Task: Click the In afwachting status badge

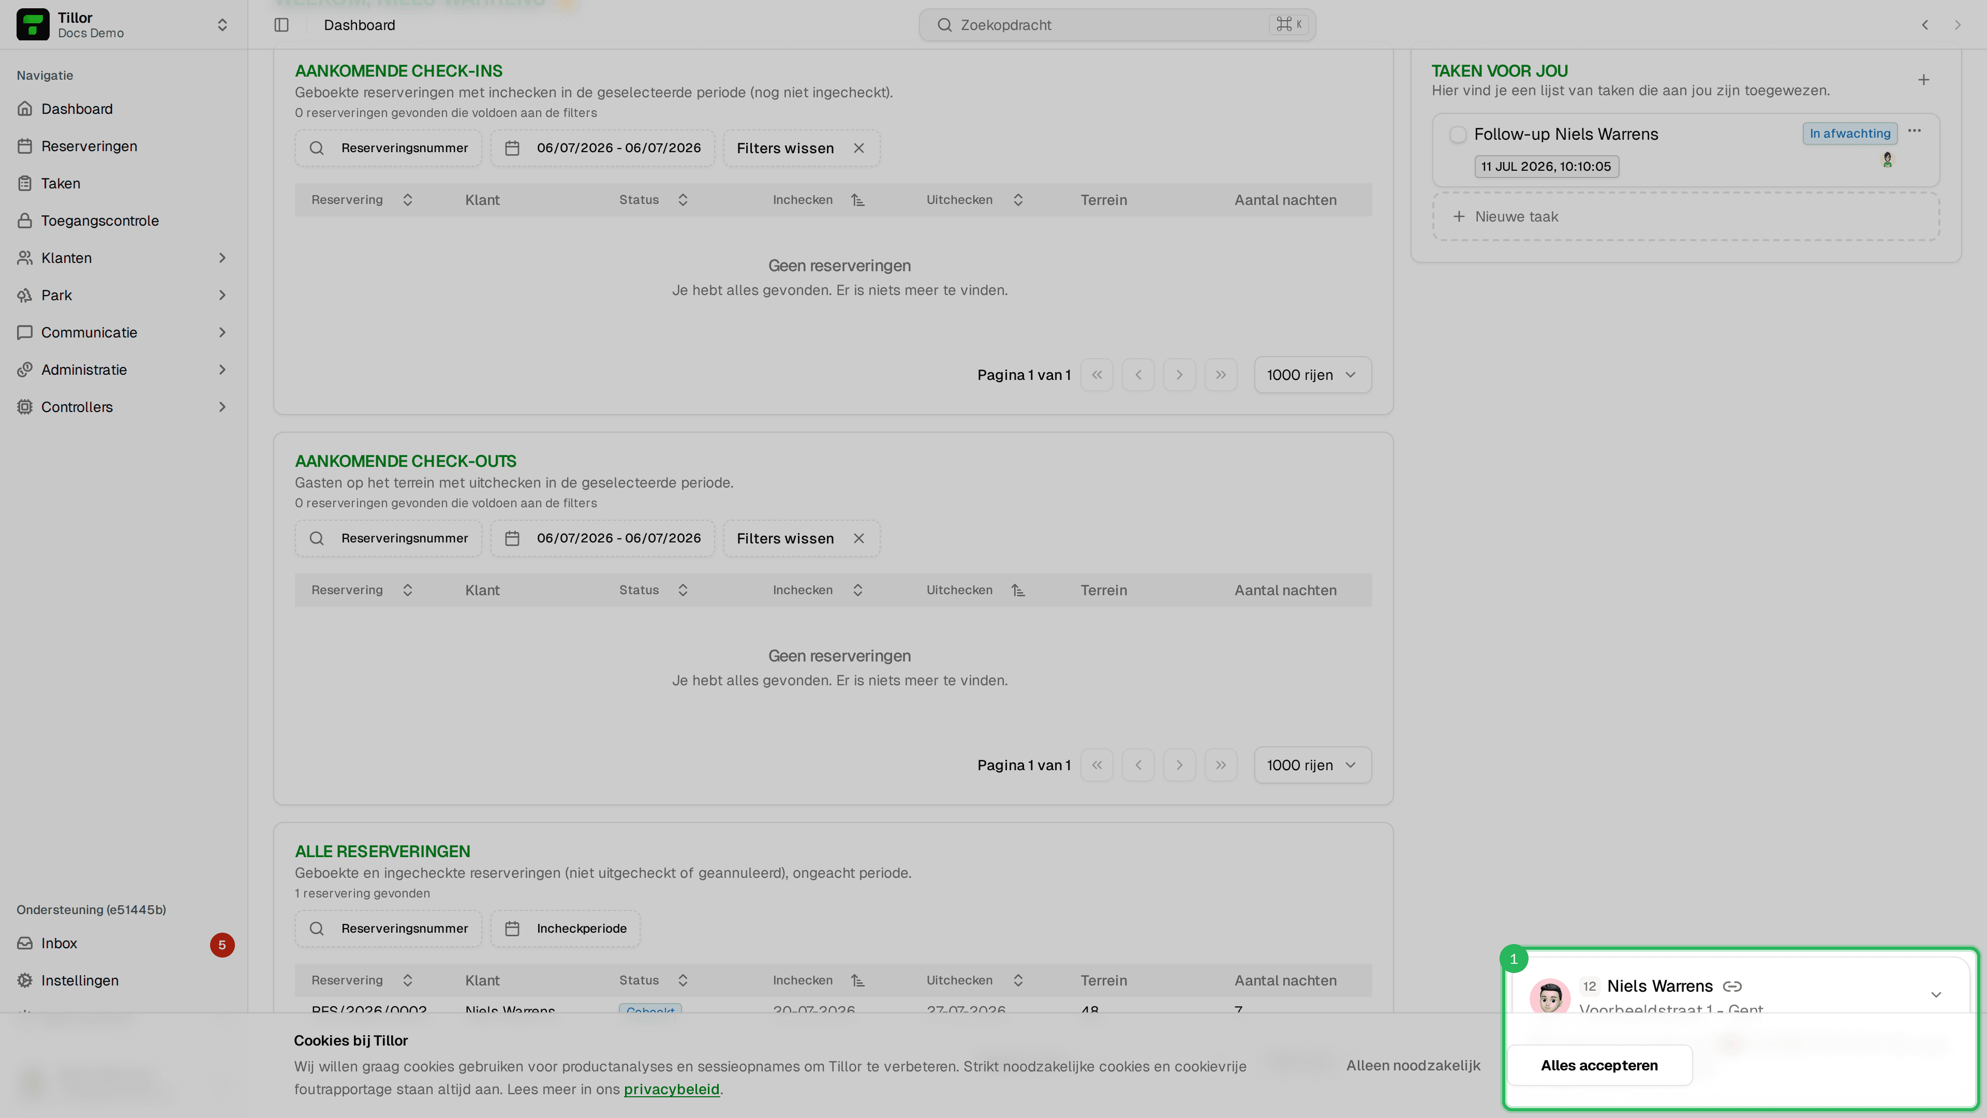Action: [x=1850, y=134]
